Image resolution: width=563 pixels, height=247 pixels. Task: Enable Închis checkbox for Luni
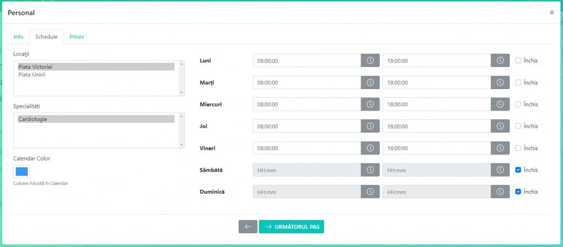518,61
